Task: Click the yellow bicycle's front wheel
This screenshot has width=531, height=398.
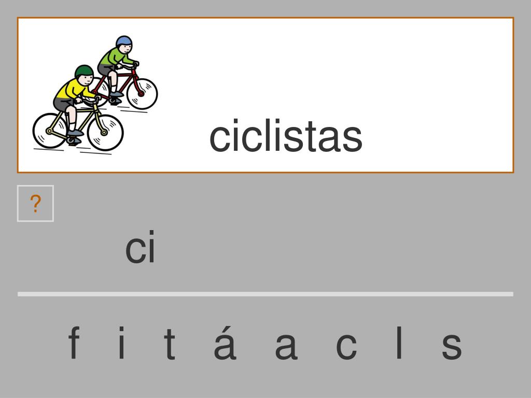Action: tap(105, 132)
